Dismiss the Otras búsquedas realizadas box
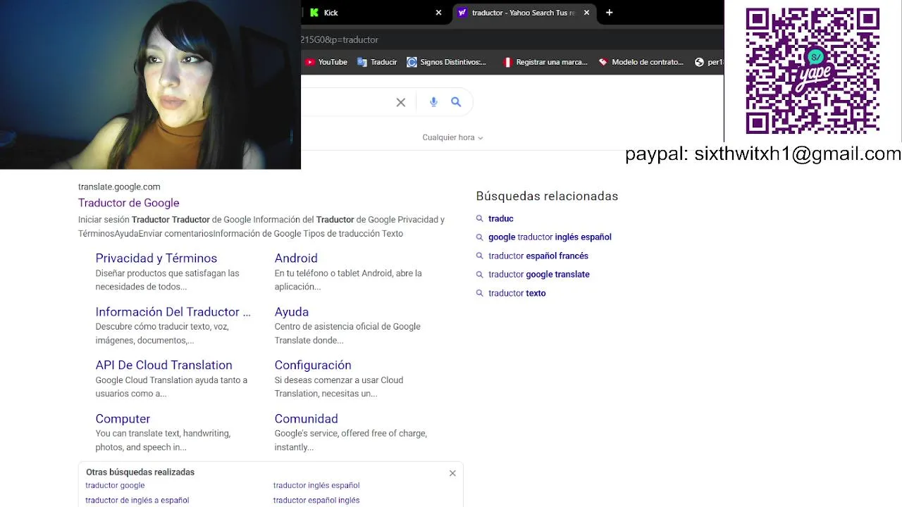 [x=452, y=473]
